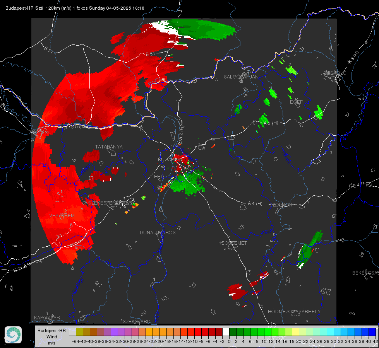379x348 pixels.
Task: Click the ERD town label
Action: coord(159,177)
